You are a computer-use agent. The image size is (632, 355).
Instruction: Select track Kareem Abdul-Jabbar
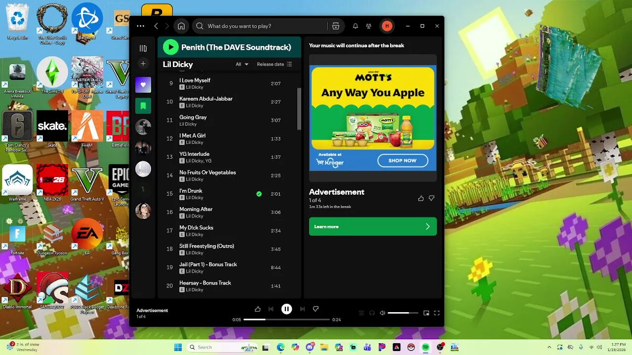206,99
